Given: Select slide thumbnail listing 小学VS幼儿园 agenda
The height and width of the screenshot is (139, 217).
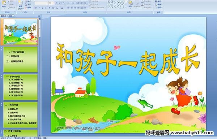Looking at the screenshot, I should coord(21,60).
